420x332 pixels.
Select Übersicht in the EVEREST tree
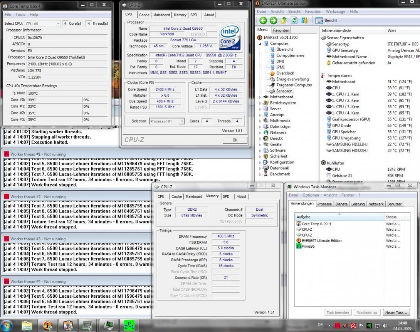(284, 50)
